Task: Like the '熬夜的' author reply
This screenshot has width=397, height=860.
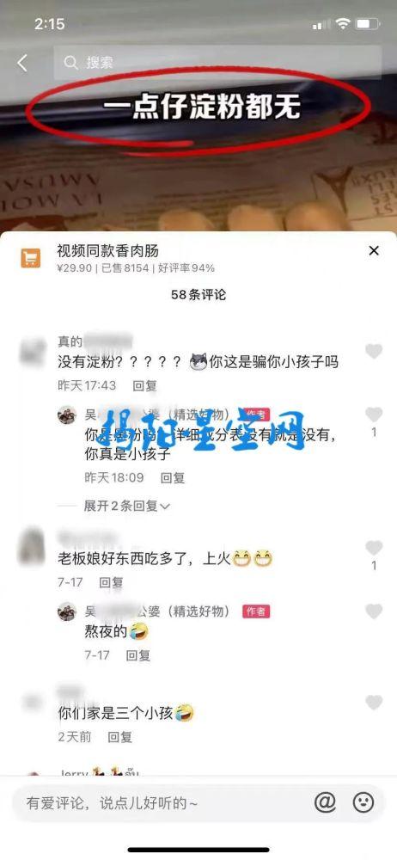Action: [374, 611]
